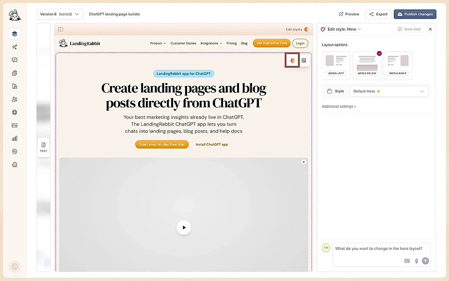Click the Install ChatGPT app link
The height and width of the screenshot is (281, 449).
(x=211, y=144)
